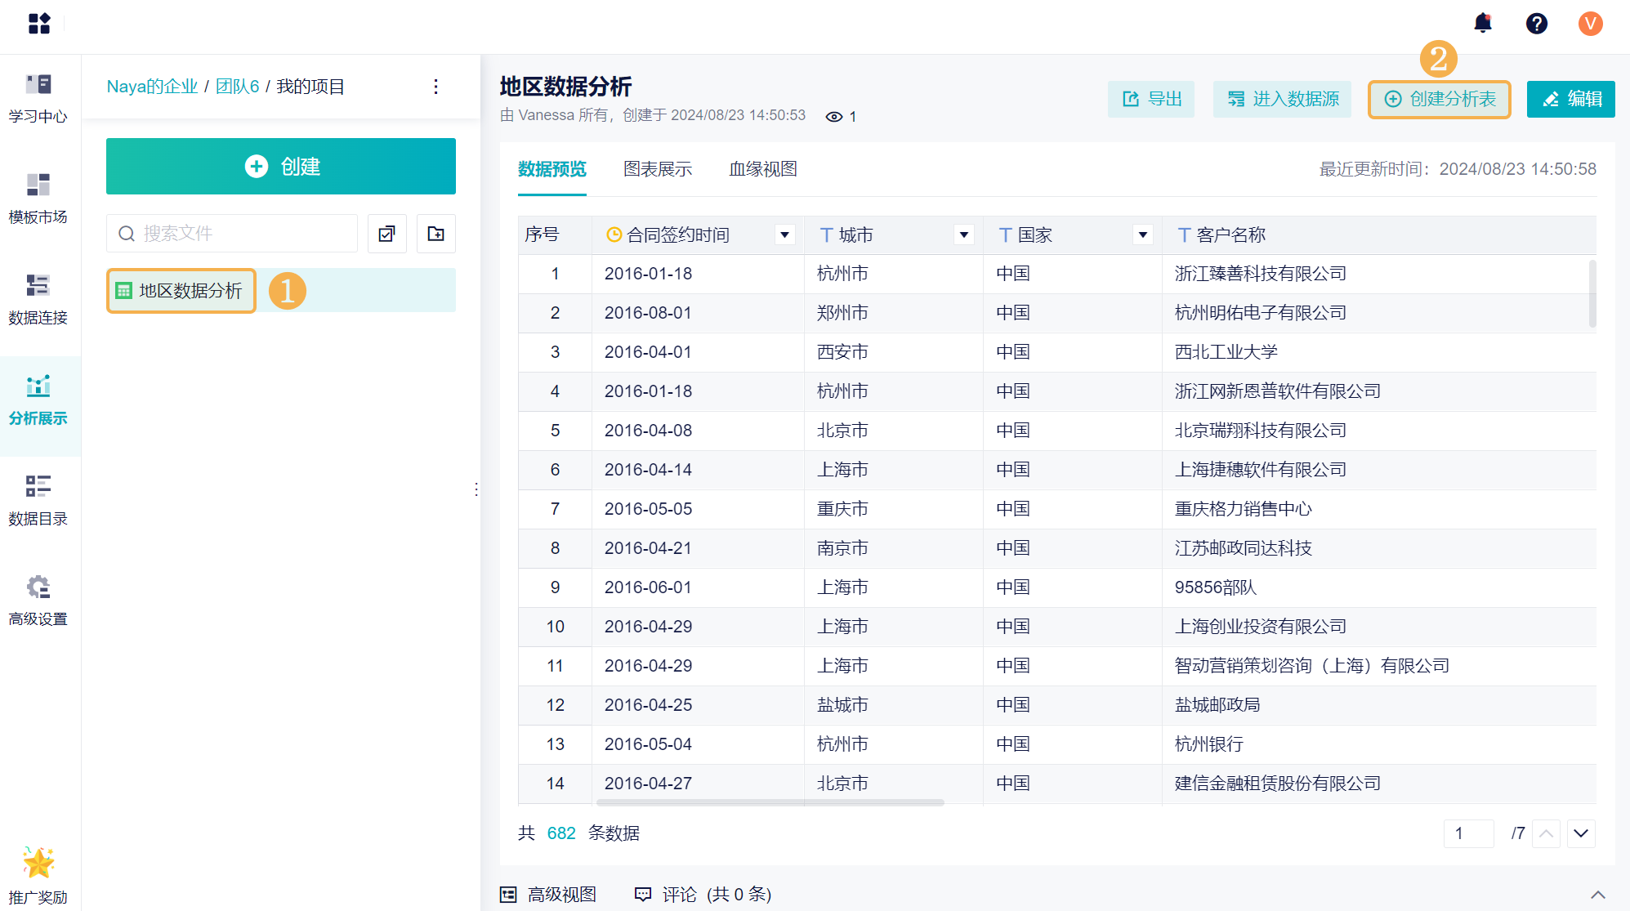Open the app grid logo icon

[38, 24]
